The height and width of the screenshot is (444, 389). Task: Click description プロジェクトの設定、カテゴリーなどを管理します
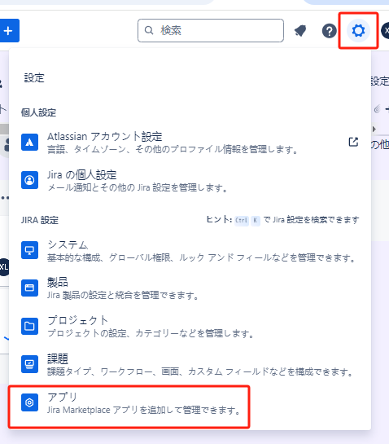coord(151,333)
